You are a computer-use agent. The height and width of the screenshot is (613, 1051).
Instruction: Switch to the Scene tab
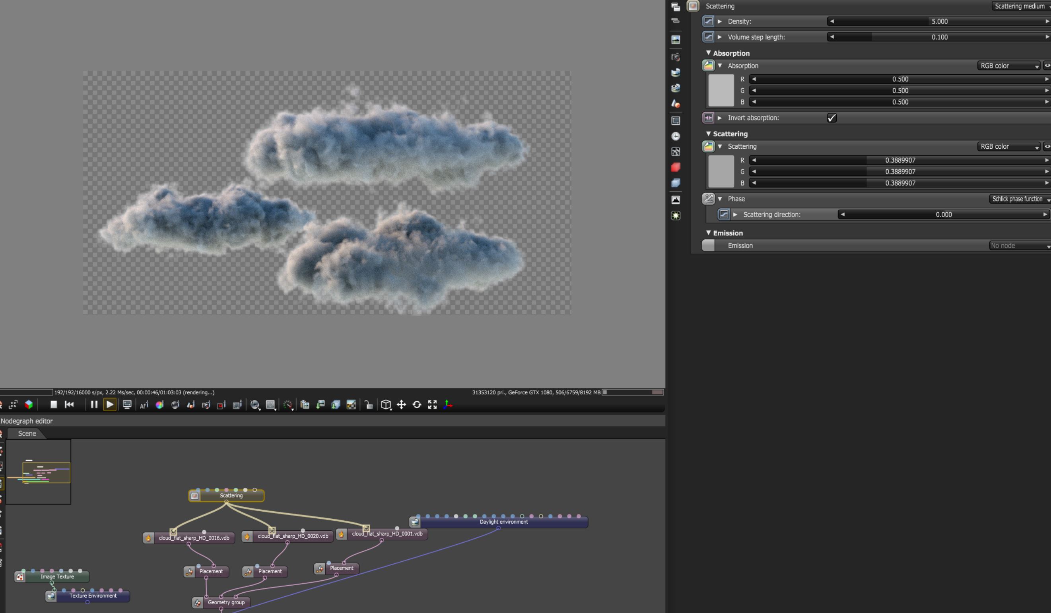[x=27, y=434]
